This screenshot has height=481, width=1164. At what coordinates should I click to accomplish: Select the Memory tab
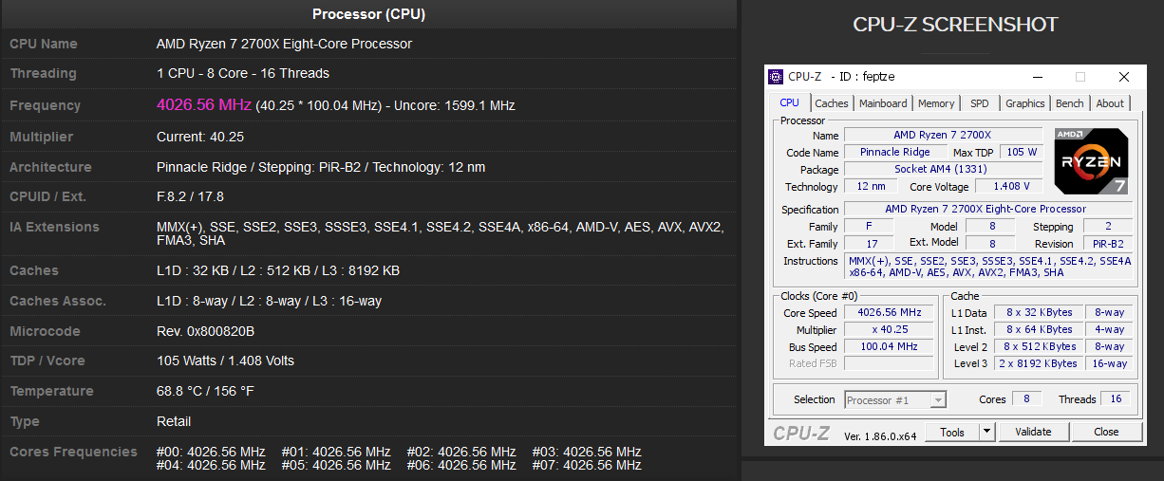pos(936,103)
